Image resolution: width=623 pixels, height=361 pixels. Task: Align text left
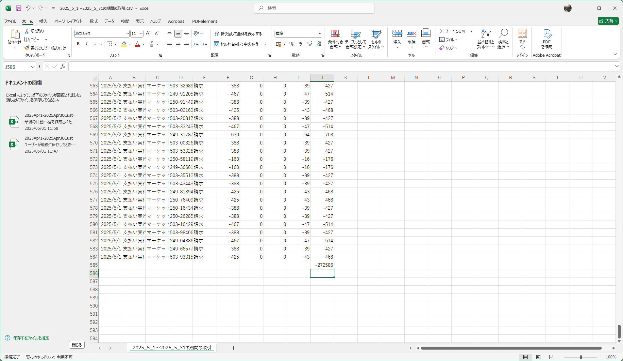[x=170, y=44]
